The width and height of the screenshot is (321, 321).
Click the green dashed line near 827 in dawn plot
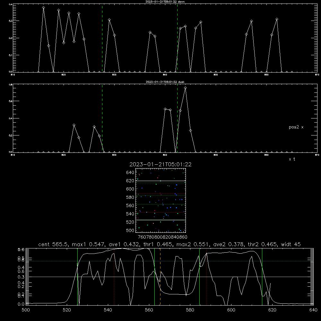point(102,38)
